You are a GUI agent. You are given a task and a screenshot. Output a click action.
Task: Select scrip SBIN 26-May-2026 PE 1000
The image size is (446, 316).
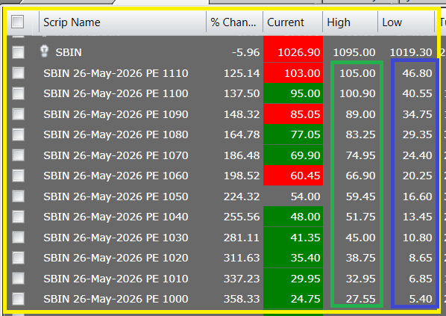(x=116, y=299)
